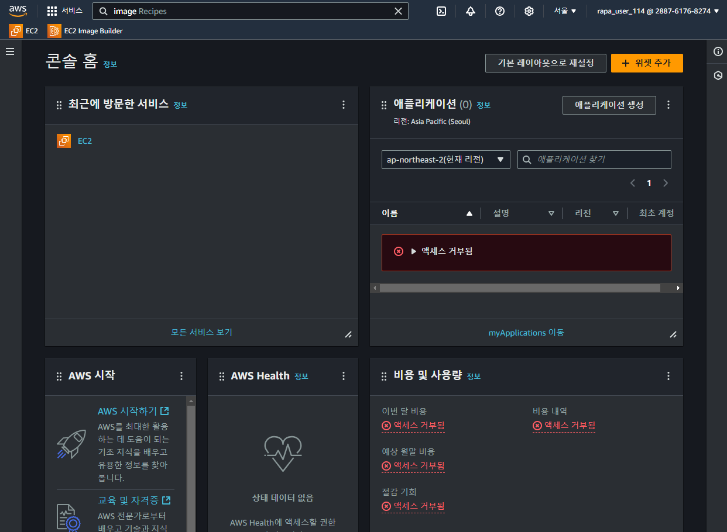Open the Info link for Recently visited services

click(x=180, y=105)
